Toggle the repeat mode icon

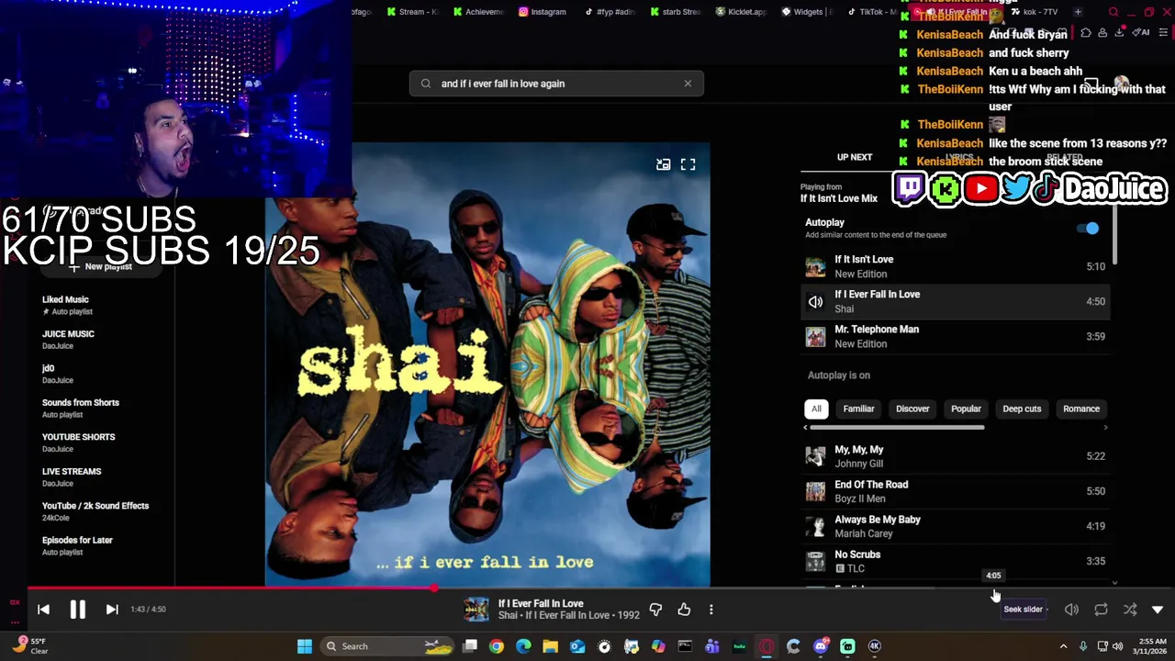click(1101, 610)
